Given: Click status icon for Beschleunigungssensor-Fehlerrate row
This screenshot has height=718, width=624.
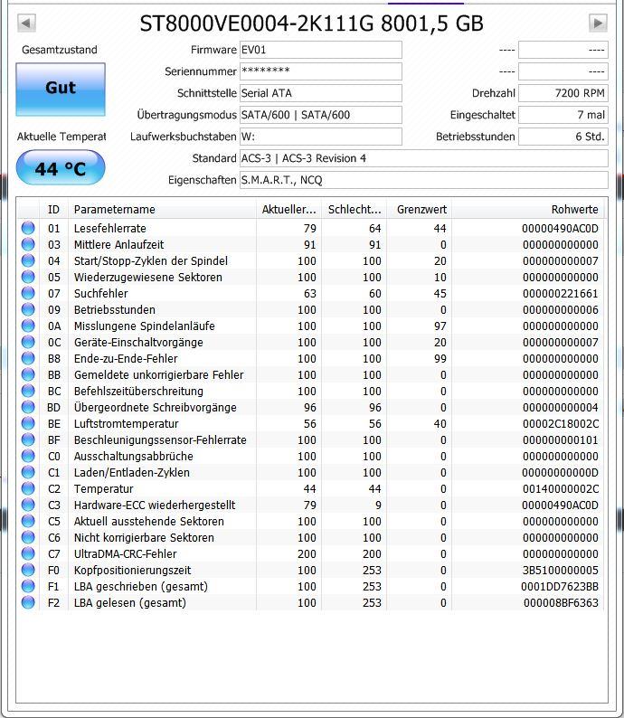Looking at the screenshot, I should [28, 439].
